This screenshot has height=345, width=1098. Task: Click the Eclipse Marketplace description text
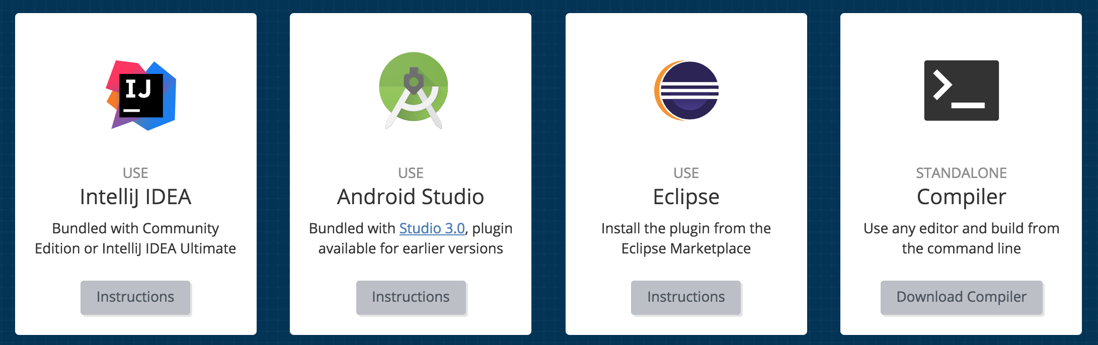[686, 238]
